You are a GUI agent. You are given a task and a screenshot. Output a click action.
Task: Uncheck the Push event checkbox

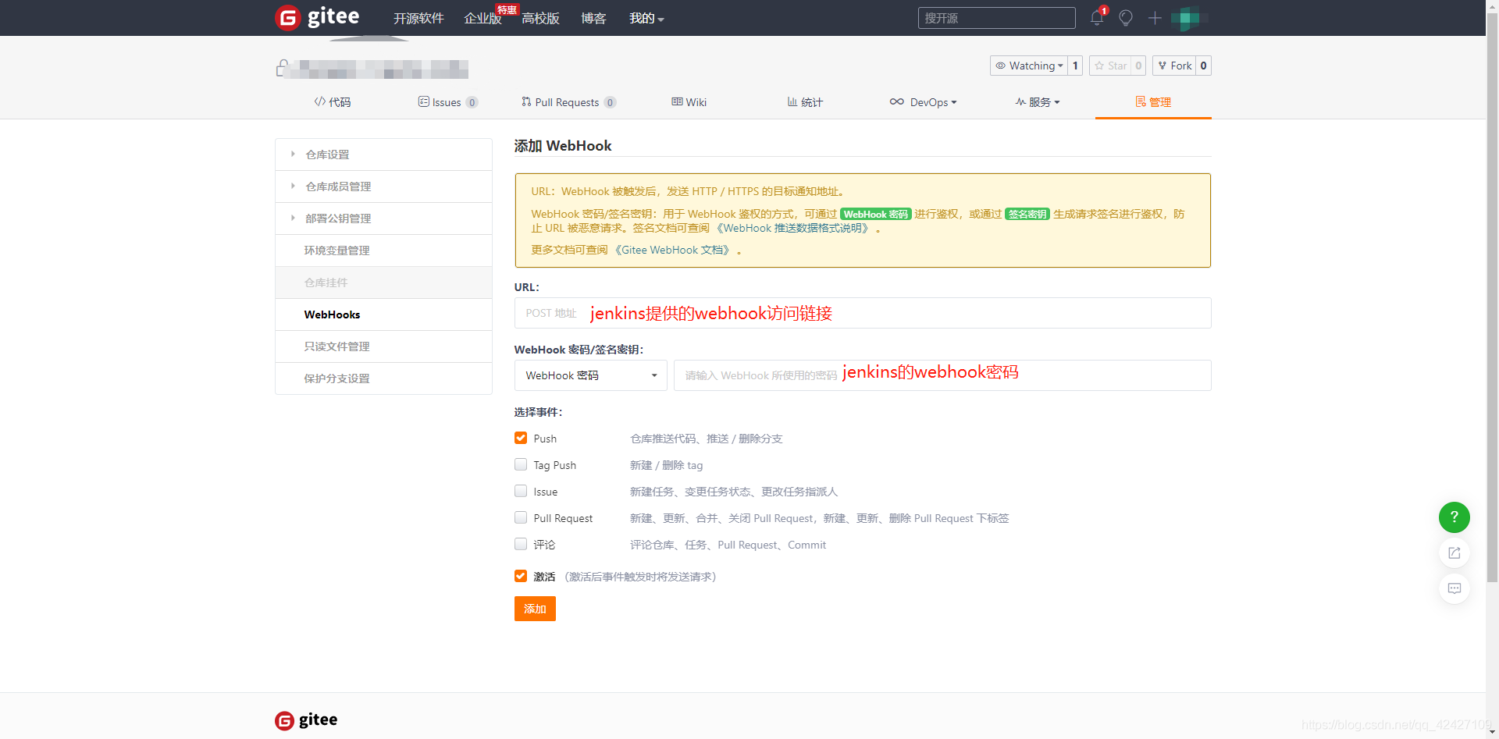tap(521, 438)
